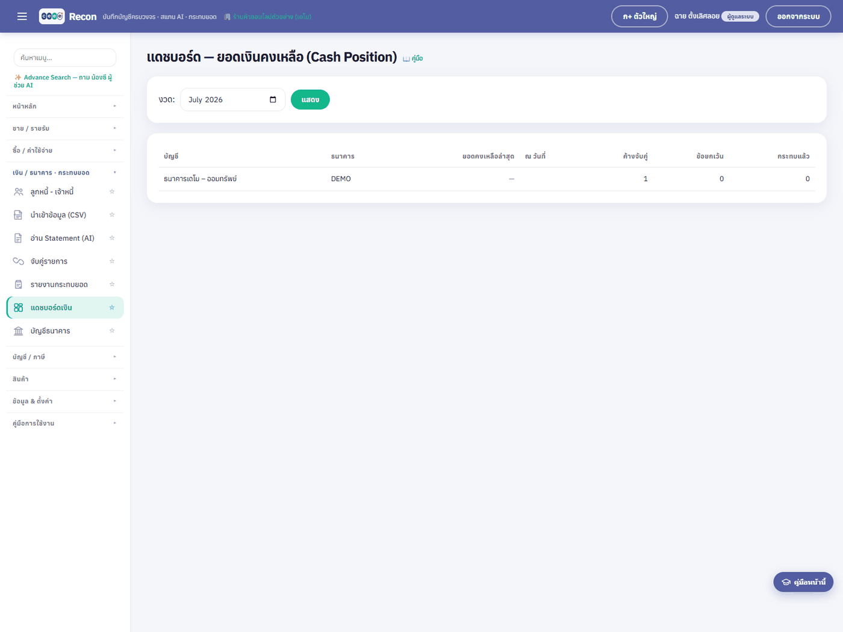Click the ก+ ตัวใหญ่ font size button
The height and width of the screenshot is (632, 843).
point(639,16)
